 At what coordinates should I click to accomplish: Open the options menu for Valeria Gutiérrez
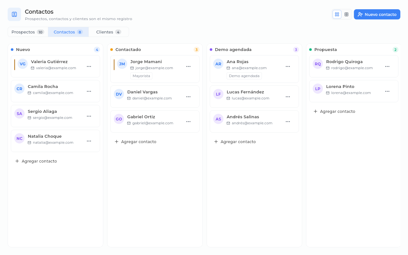click(x=89, y=66)
